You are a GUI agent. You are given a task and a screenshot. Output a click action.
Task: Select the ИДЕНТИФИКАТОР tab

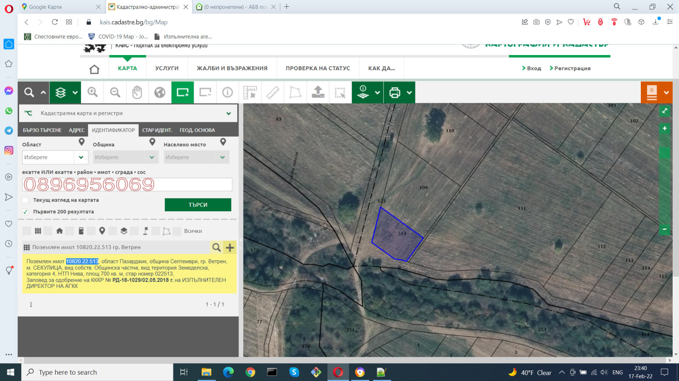tap(113, 130)
